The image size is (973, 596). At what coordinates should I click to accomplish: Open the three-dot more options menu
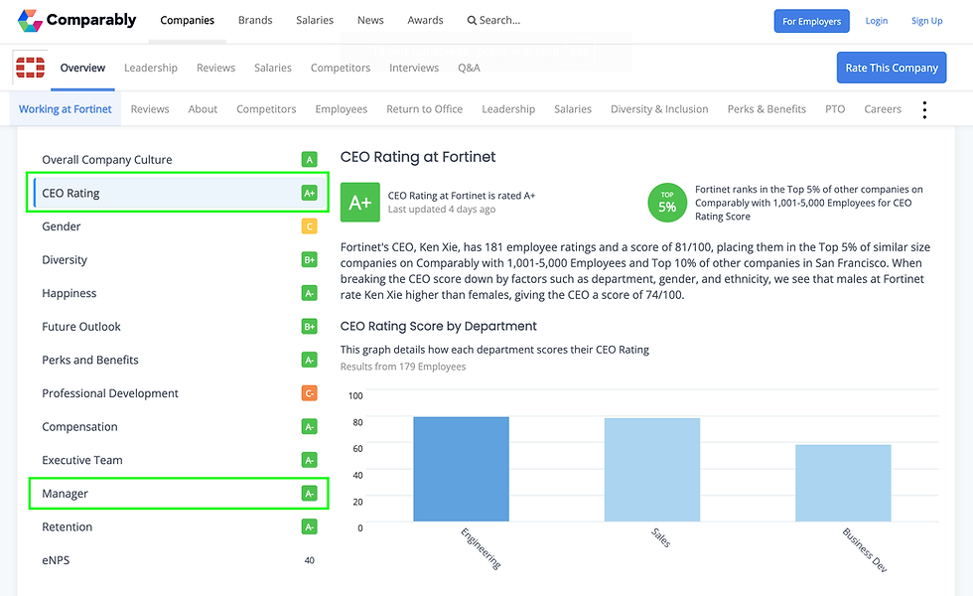924,109
